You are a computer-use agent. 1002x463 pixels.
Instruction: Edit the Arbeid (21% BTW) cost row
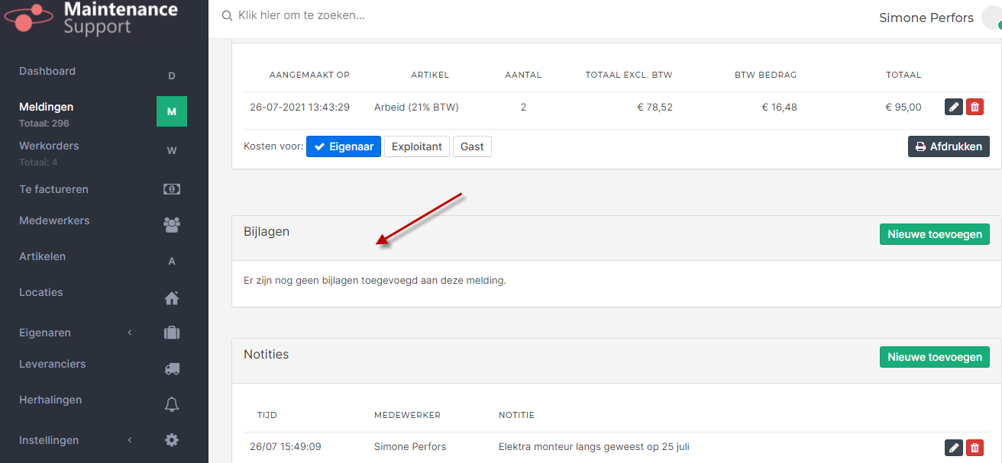tap(954, 107)
